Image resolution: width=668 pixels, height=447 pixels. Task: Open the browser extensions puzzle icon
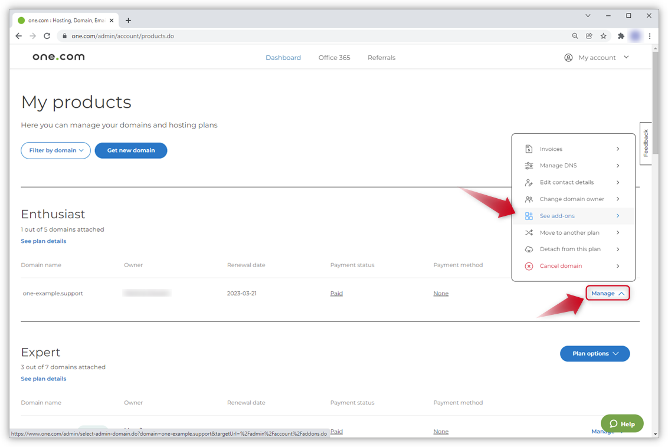pyautogui.click(x=621, y=36)
